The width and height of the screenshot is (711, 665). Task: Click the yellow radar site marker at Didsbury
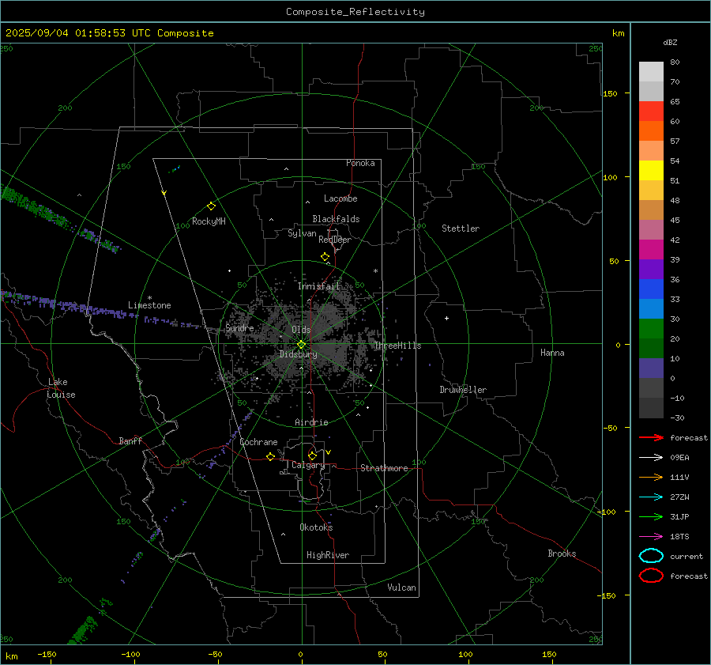[301, 345]
